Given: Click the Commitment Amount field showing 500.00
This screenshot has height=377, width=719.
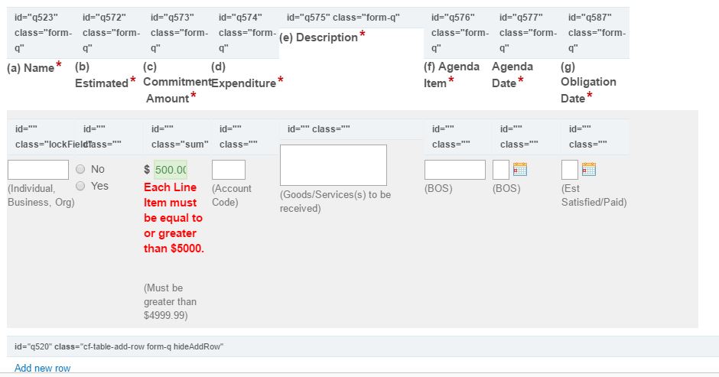Looking at the screenshot, I should (171, 170).
